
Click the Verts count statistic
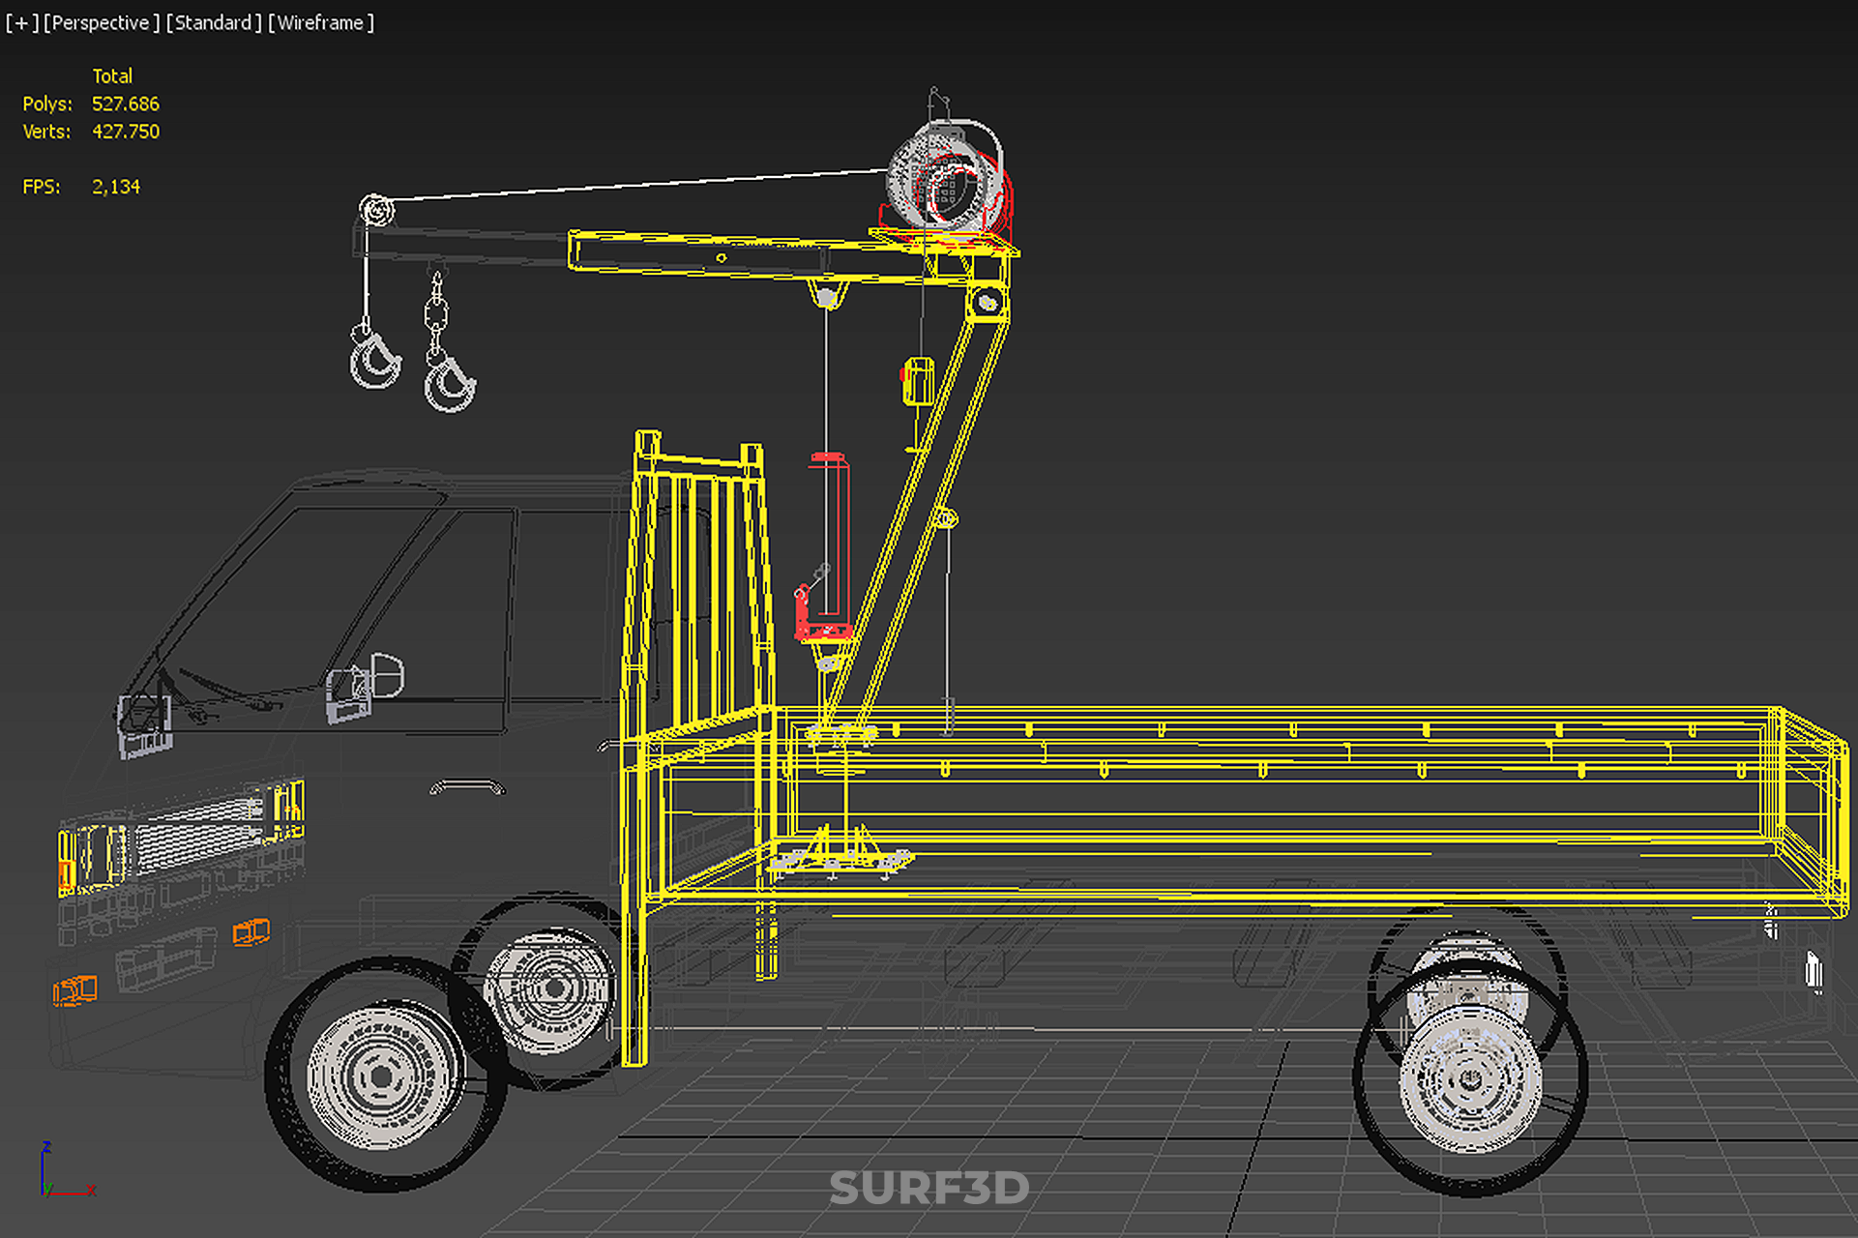pos(125,132)
